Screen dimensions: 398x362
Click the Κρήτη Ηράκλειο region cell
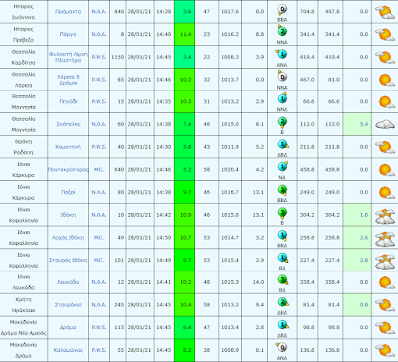point(24,305)
